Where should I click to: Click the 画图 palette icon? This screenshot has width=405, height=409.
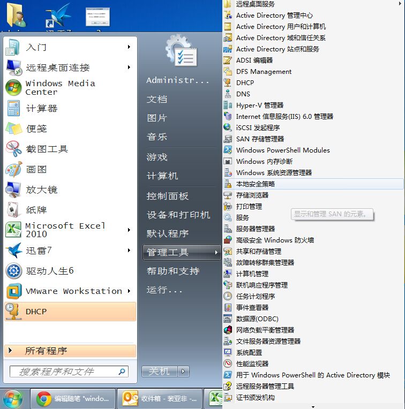[13, 169]
